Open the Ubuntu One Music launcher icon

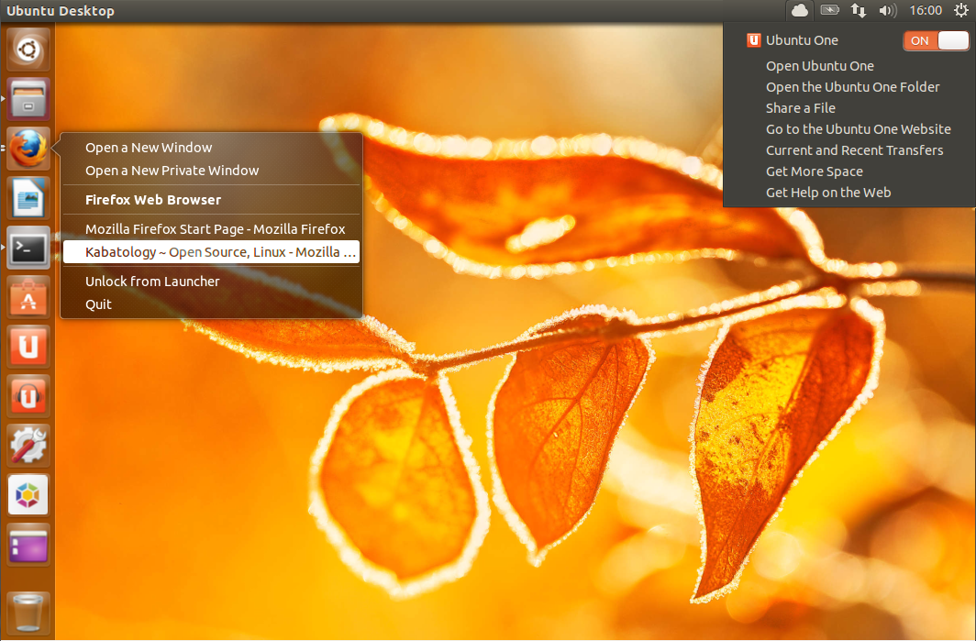(x=28, y=396)
